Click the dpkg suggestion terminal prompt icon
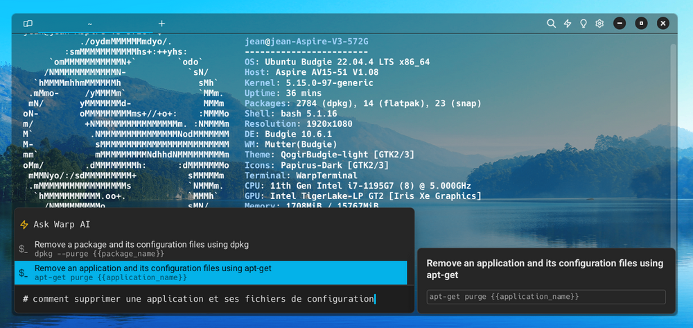This screenshot has height=328, width=693. tap(24, 249)
